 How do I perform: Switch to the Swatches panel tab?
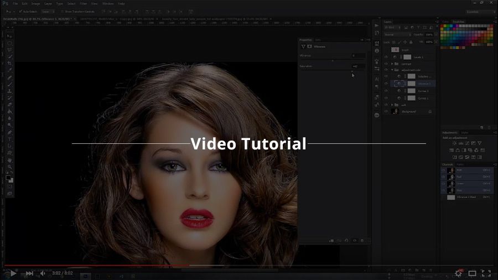click(x=459, y=22)
